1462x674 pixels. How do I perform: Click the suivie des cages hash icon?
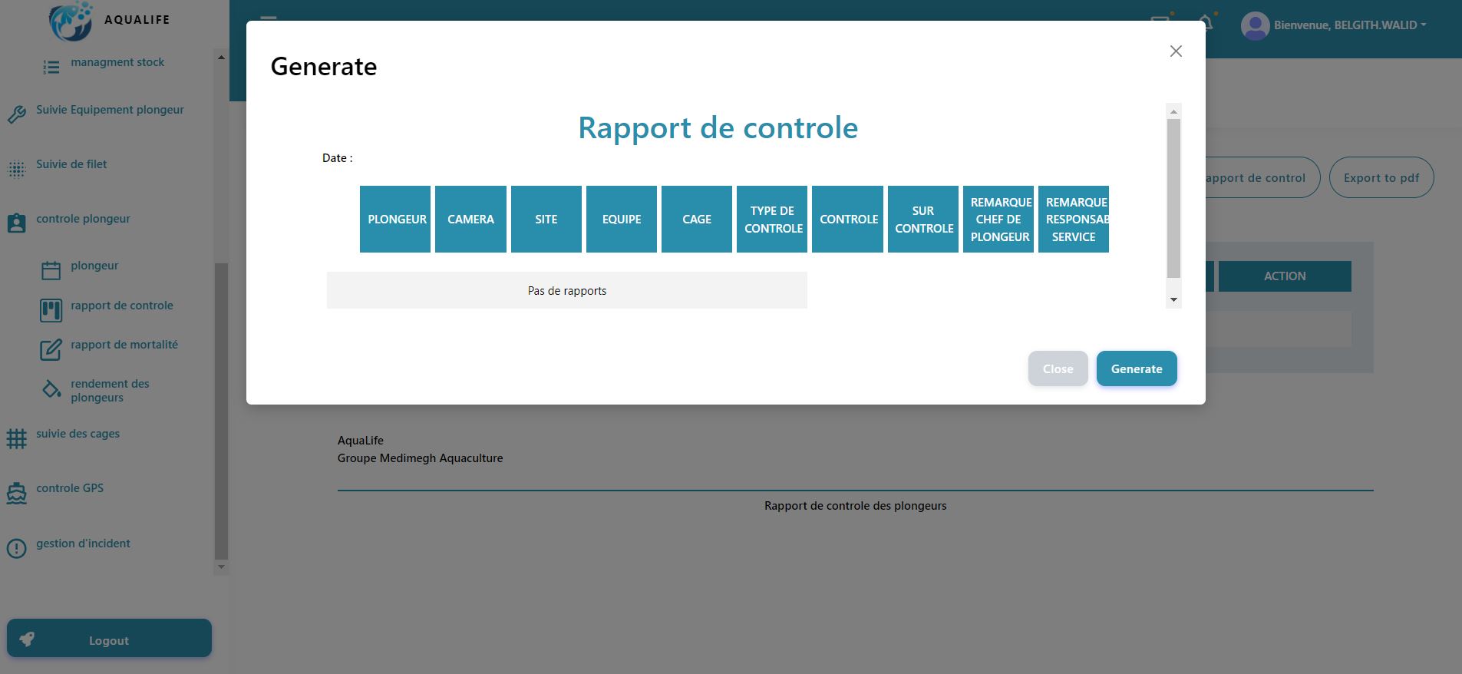17,438
